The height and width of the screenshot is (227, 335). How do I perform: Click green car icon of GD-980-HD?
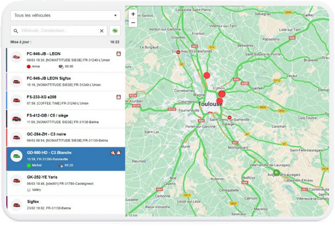[17, 156]
